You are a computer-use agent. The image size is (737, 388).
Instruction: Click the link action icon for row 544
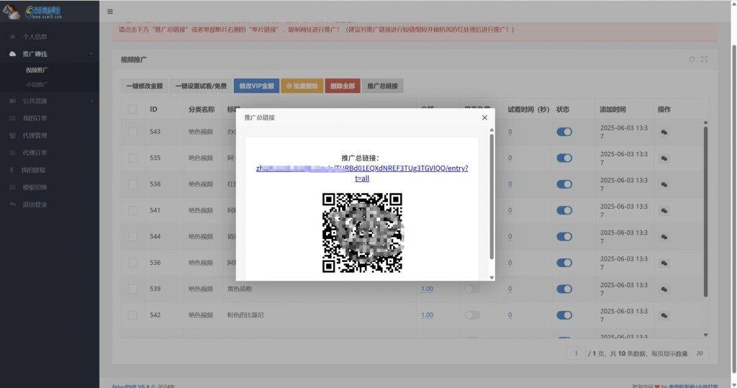pos(664,237)
